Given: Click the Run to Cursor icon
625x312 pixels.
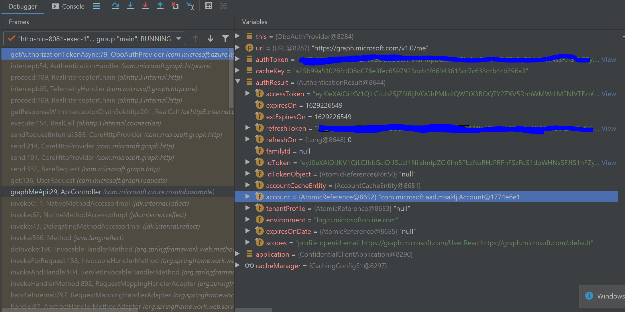Looking at the screenshot, I should [190, 6].
